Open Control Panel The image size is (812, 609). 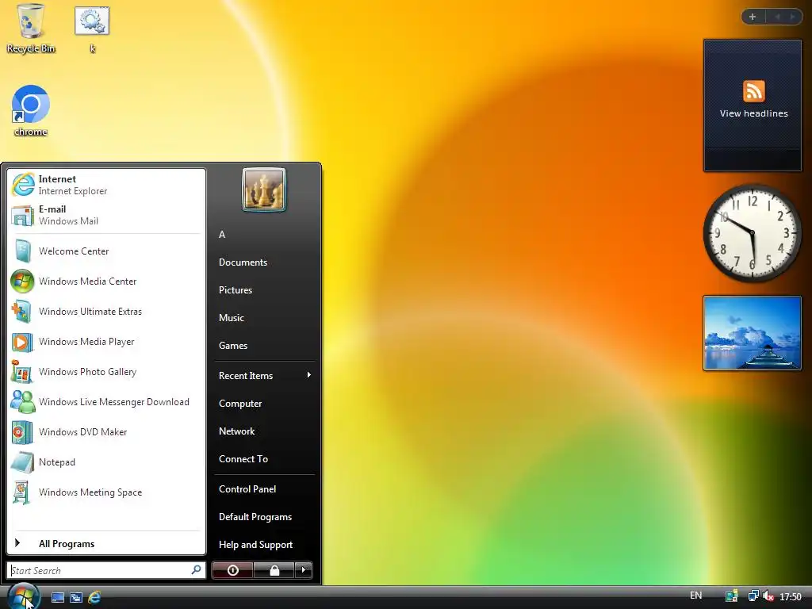pos(264,488)
